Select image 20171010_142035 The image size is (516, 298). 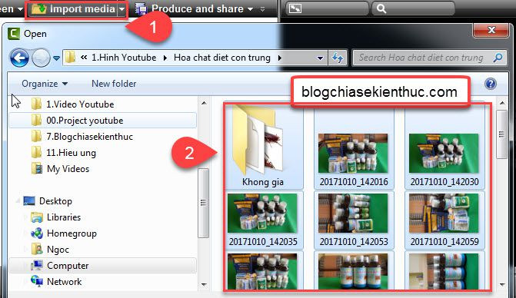(x=264, y=220)
